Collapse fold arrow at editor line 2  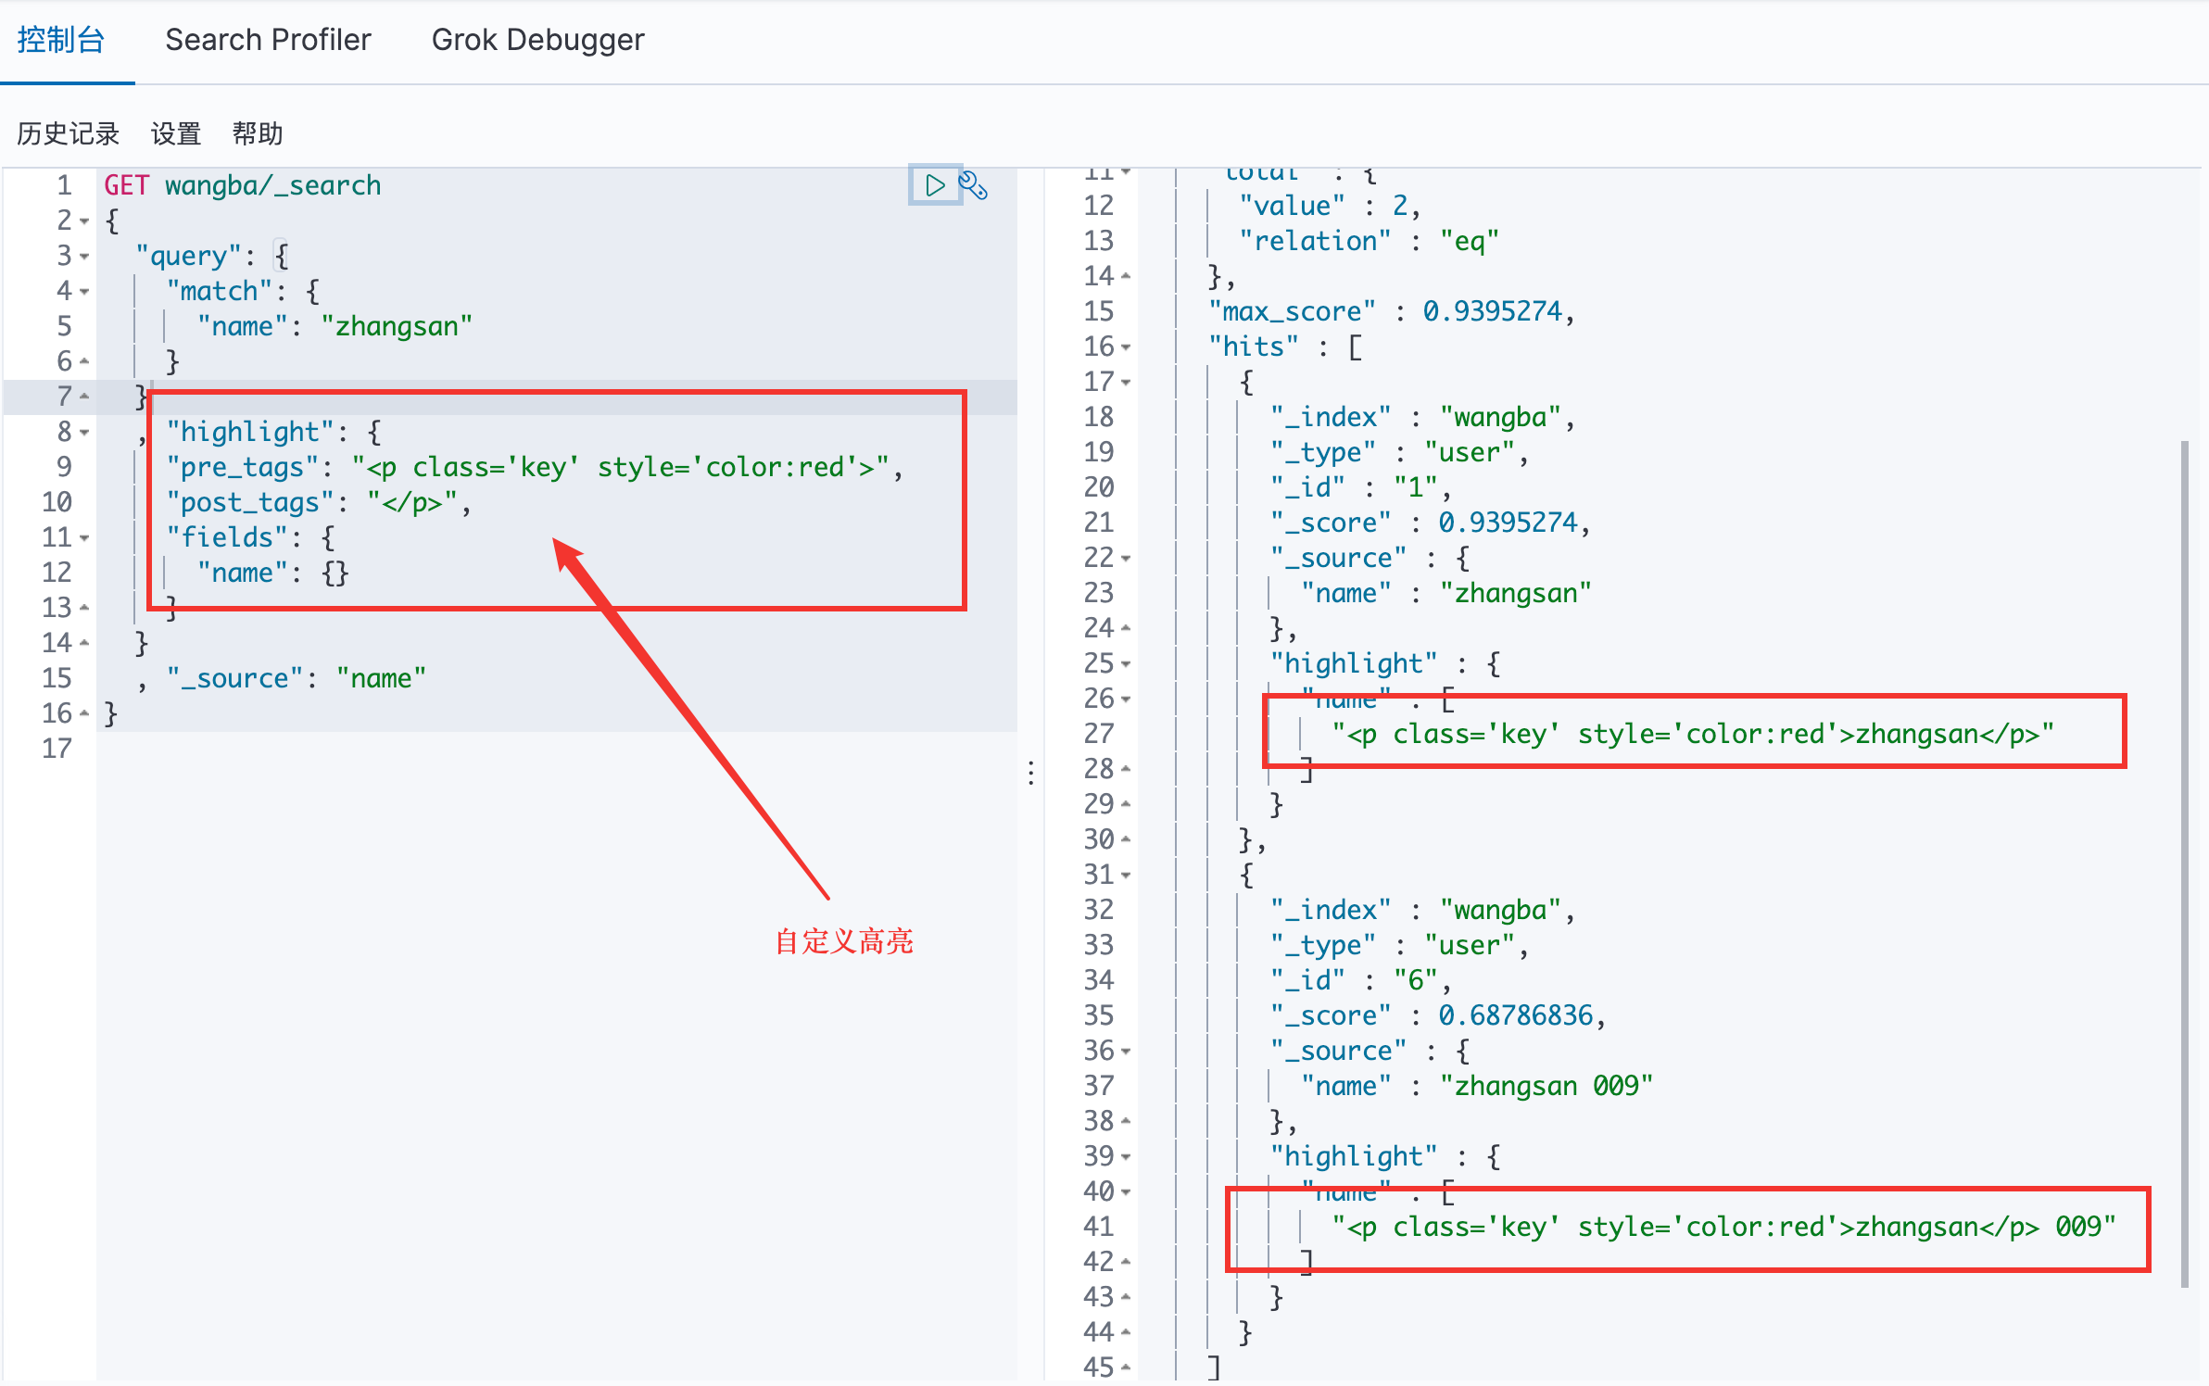click(85, 221)
